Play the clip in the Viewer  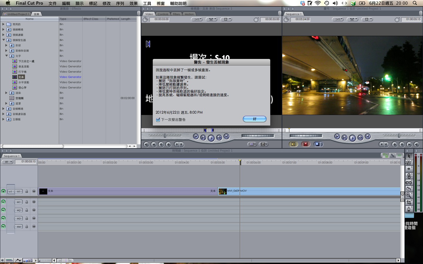pos(211,138)
